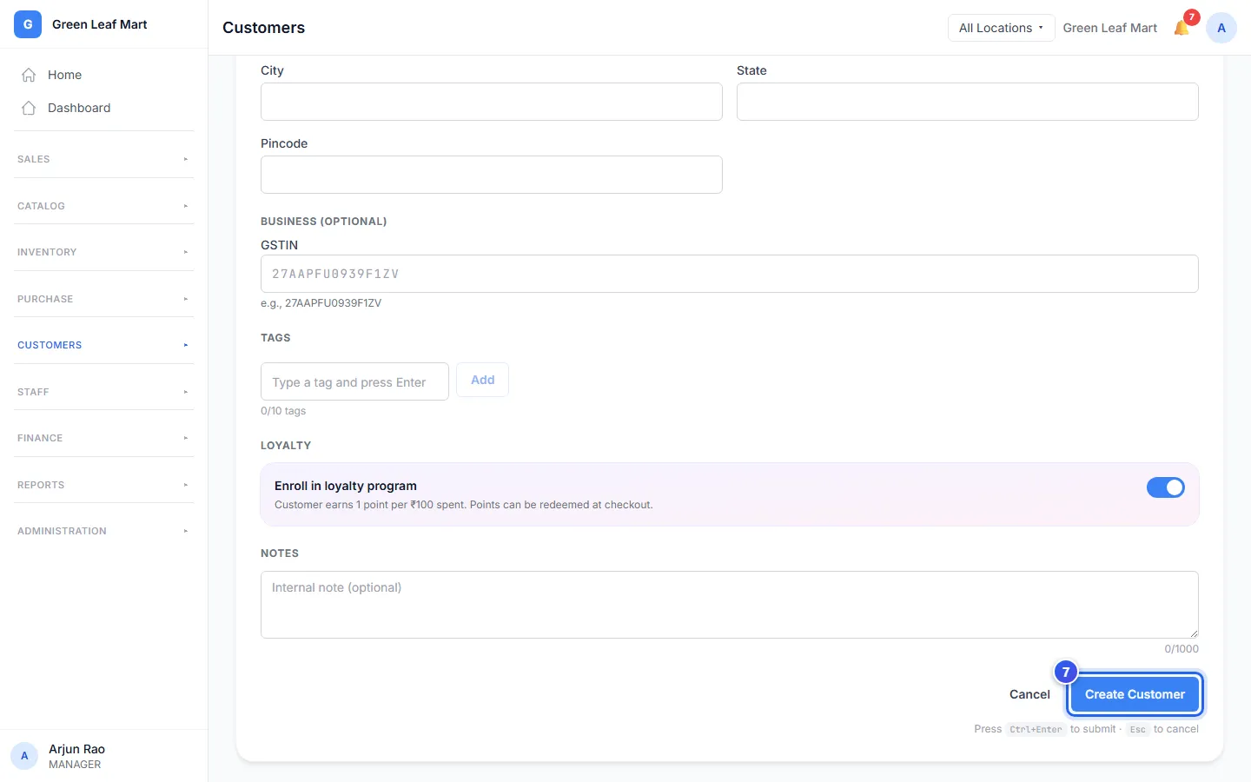Collapse the Customers section
1251x782 pixels.
pyautogui.click(x=104, y=345)
